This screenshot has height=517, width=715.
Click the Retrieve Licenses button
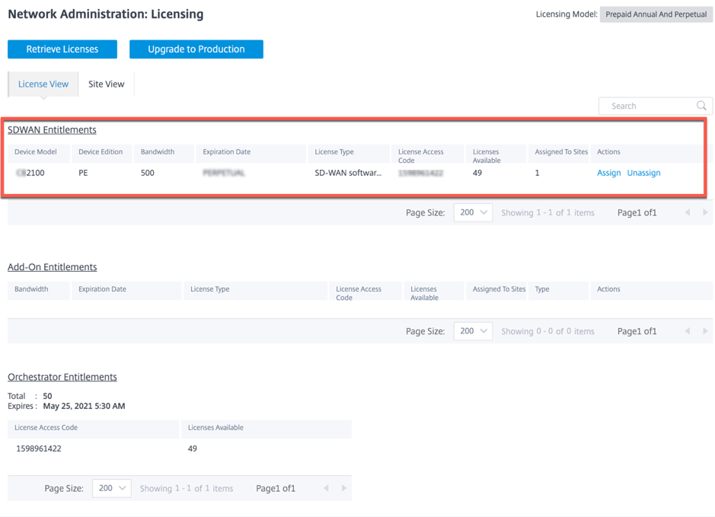coord(62,49)
